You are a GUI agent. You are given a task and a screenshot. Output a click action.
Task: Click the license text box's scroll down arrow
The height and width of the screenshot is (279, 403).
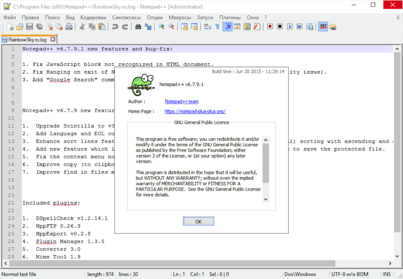point(266,200)
